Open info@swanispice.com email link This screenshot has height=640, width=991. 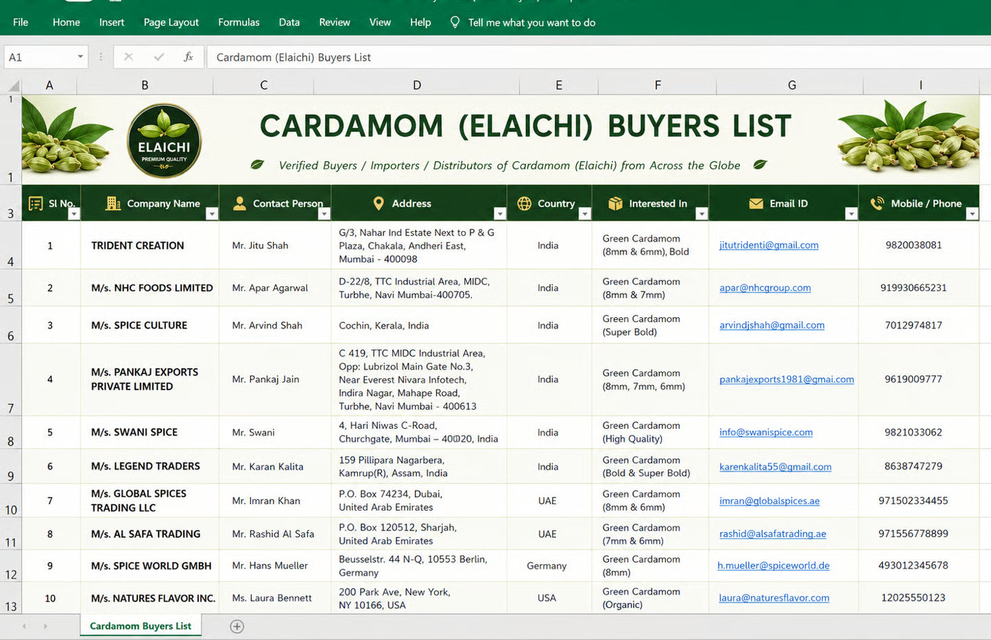[x=766, y=432]
